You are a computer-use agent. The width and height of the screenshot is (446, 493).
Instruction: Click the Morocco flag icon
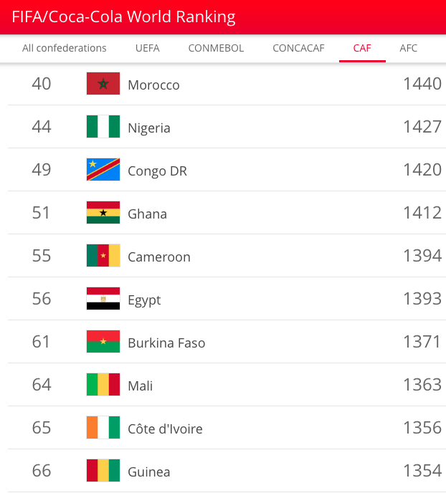103,84
